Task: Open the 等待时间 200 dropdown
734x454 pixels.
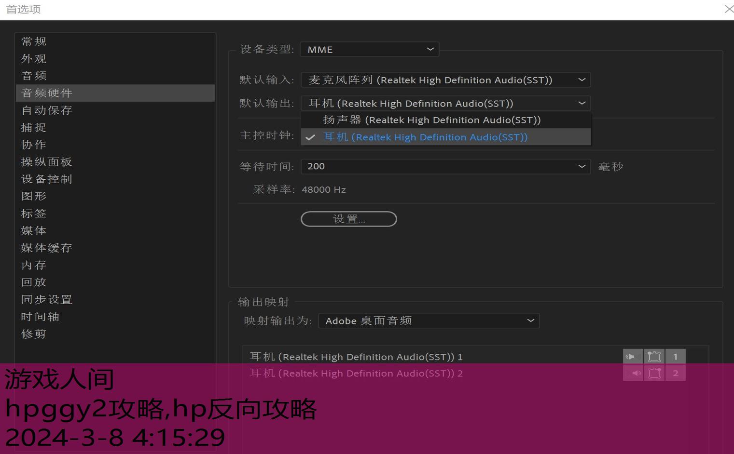Action: 446,166
